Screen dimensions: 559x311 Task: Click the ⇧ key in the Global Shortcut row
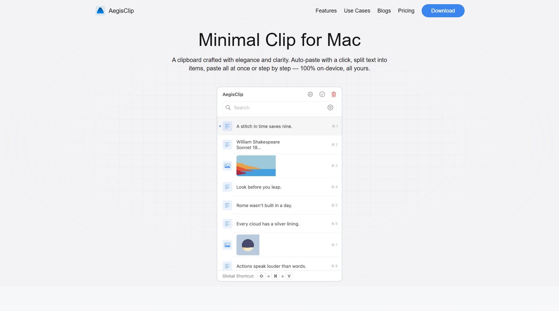pos(261,276)
